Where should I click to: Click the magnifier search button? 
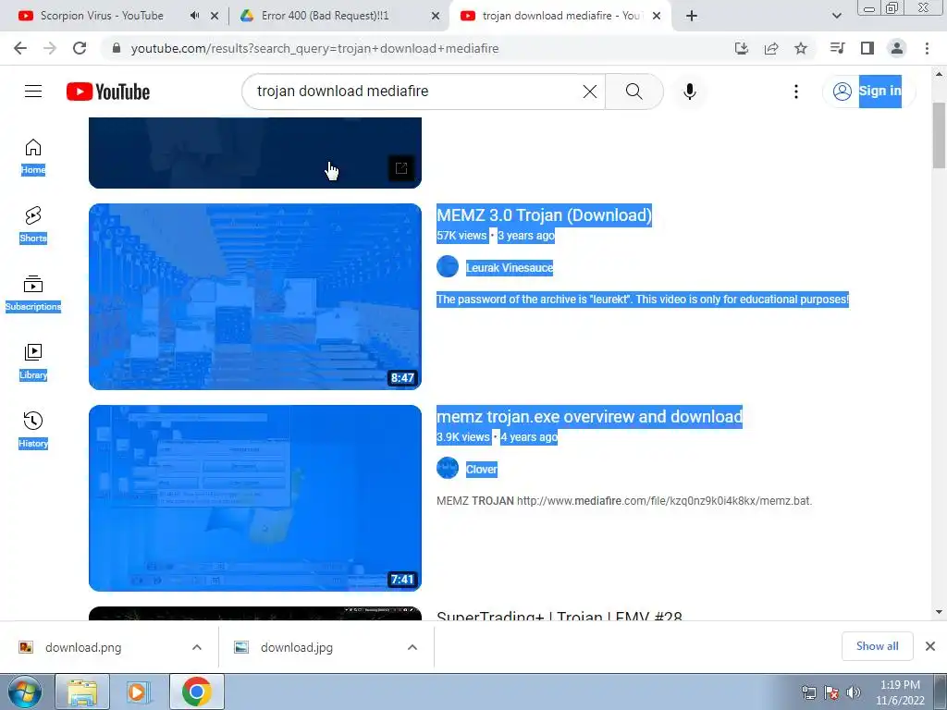pos(634,92)
